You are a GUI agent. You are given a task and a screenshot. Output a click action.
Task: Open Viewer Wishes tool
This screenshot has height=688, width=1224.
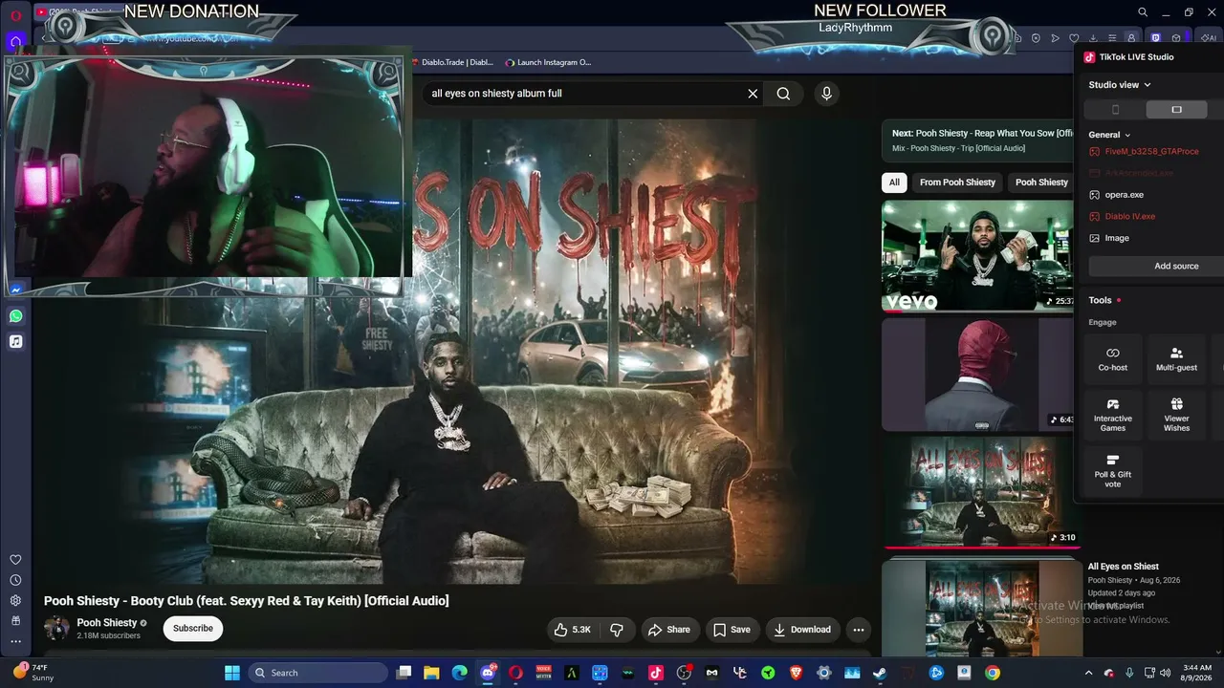[x=1176, y=415]
